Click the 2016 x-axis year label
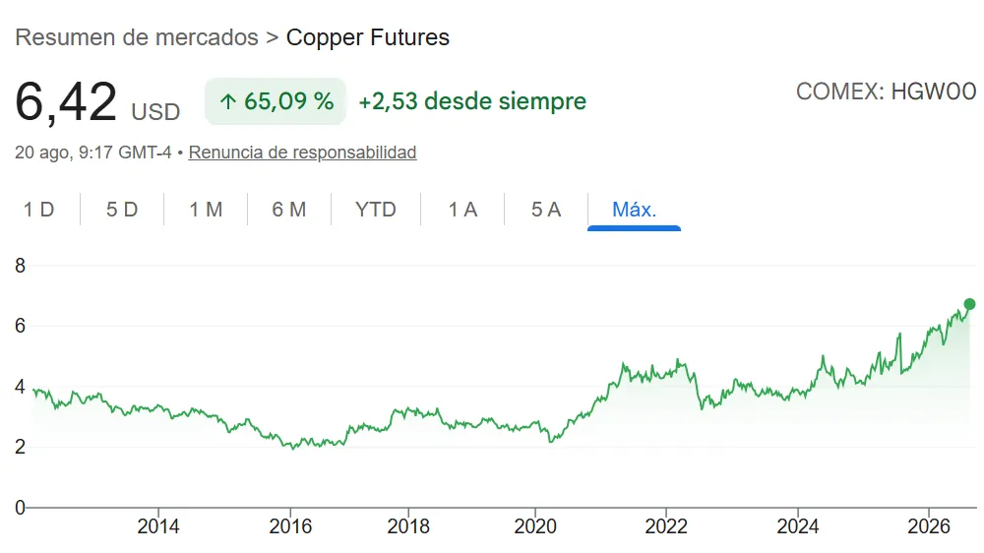 point(290,525)
